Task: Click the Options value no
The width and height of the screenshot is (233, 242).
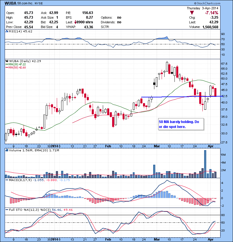Action: [x=119, y=17]
